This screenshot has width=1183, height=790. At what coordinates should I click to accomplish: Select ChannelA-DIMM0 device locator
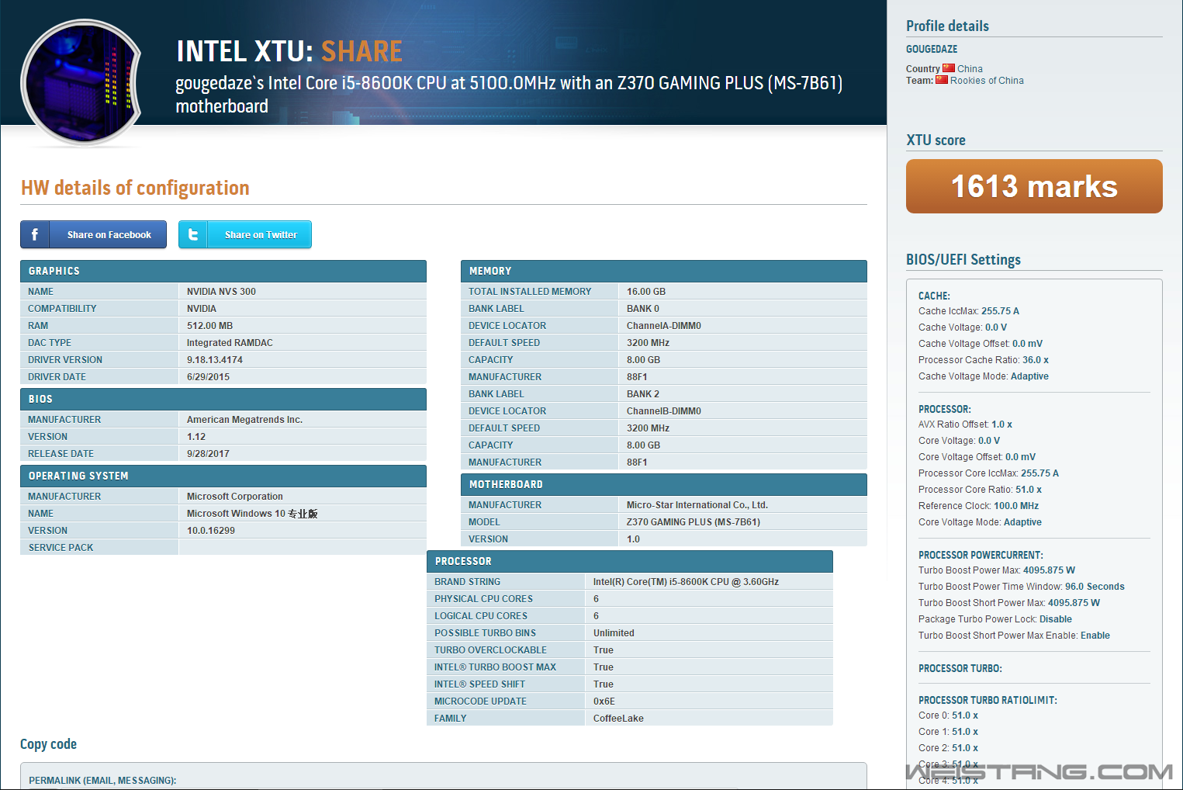point(664,326)
